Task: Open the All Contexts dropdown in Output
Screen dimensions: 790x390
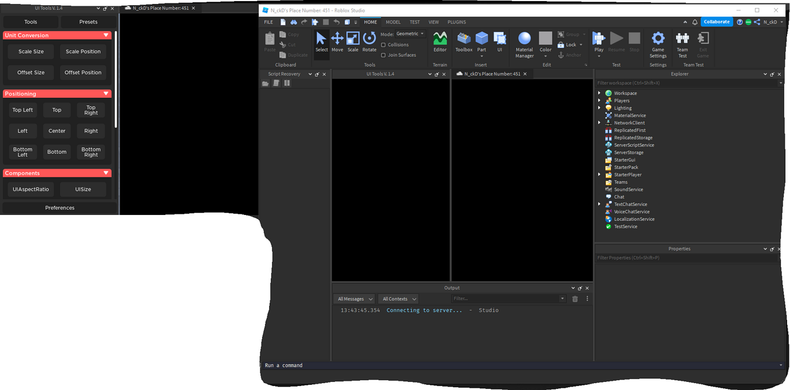Action: pos(398,299)
